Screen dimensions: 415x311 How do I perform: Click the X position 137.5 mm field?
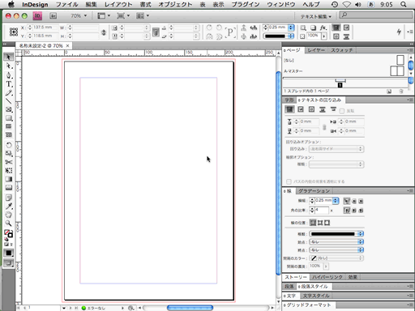tap(45, 28)
